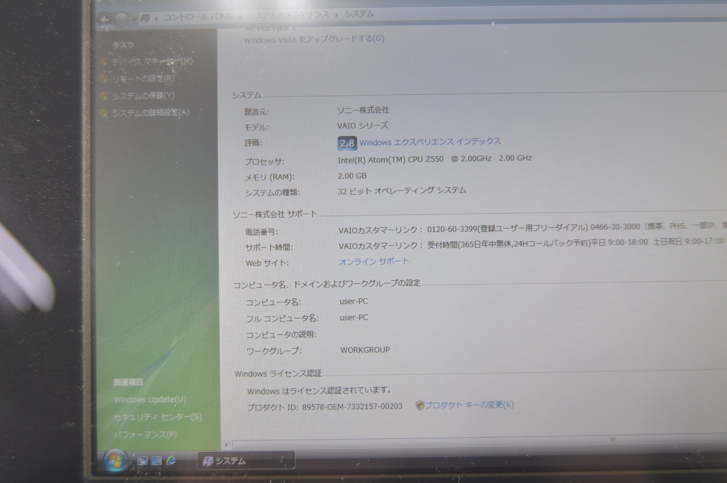This screenshot has height=483, width=727.
Task: Open リモートの設定(R) task link
Action: pos(144,79)
